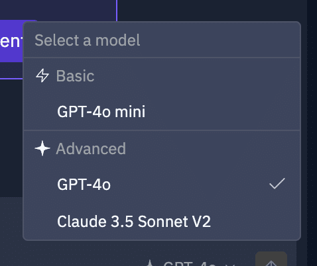Click the sparkle icon beside Advanced

point(42,148)
